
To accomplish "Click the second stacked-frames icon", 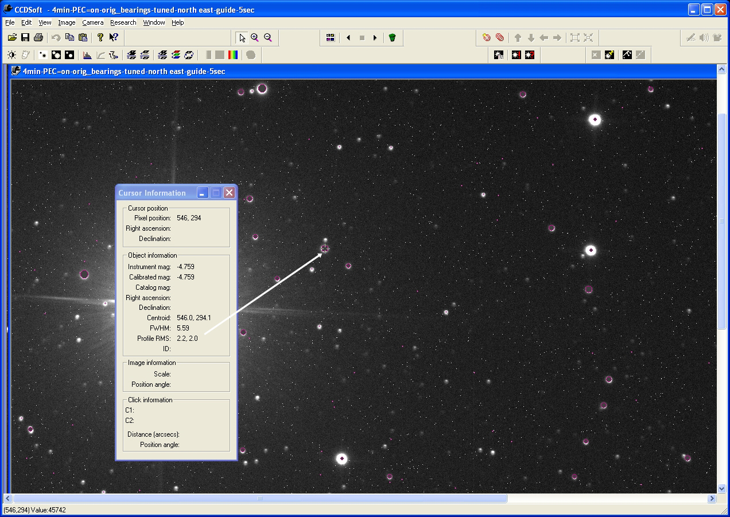I will pos(145,55).
